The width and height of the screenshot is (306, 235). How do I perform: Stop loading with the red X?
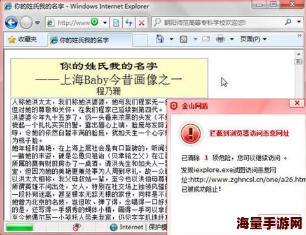[x=141, y=22]
